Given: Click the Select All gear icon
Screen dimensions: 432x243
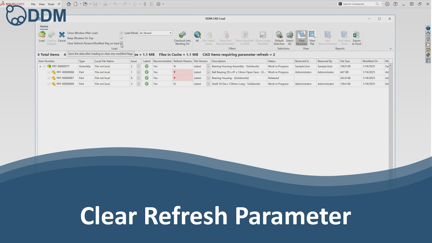Looking at the screenshot, I should click(x=290, y=35).
